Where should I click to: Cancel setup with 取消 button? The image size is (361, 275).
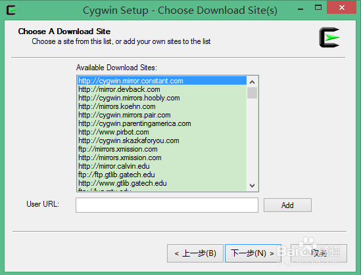pyautogui.click(x=319, y=253)
